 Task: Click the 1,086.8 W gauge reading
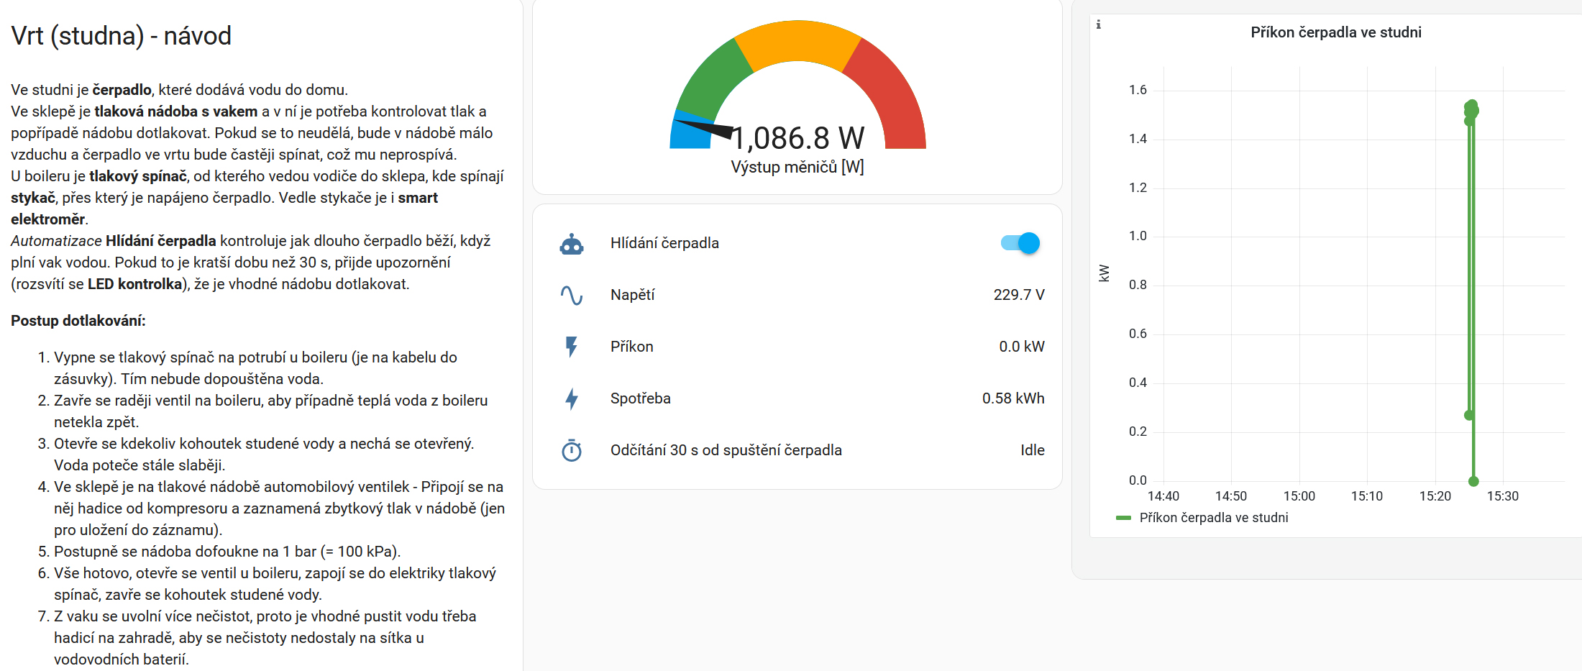click(x=798, y=138)
